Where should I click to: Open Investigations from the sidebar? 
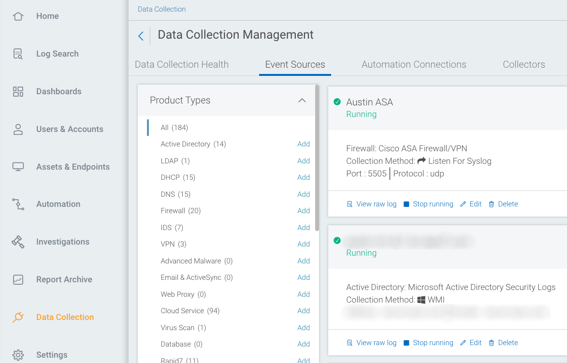pos(62,242)
